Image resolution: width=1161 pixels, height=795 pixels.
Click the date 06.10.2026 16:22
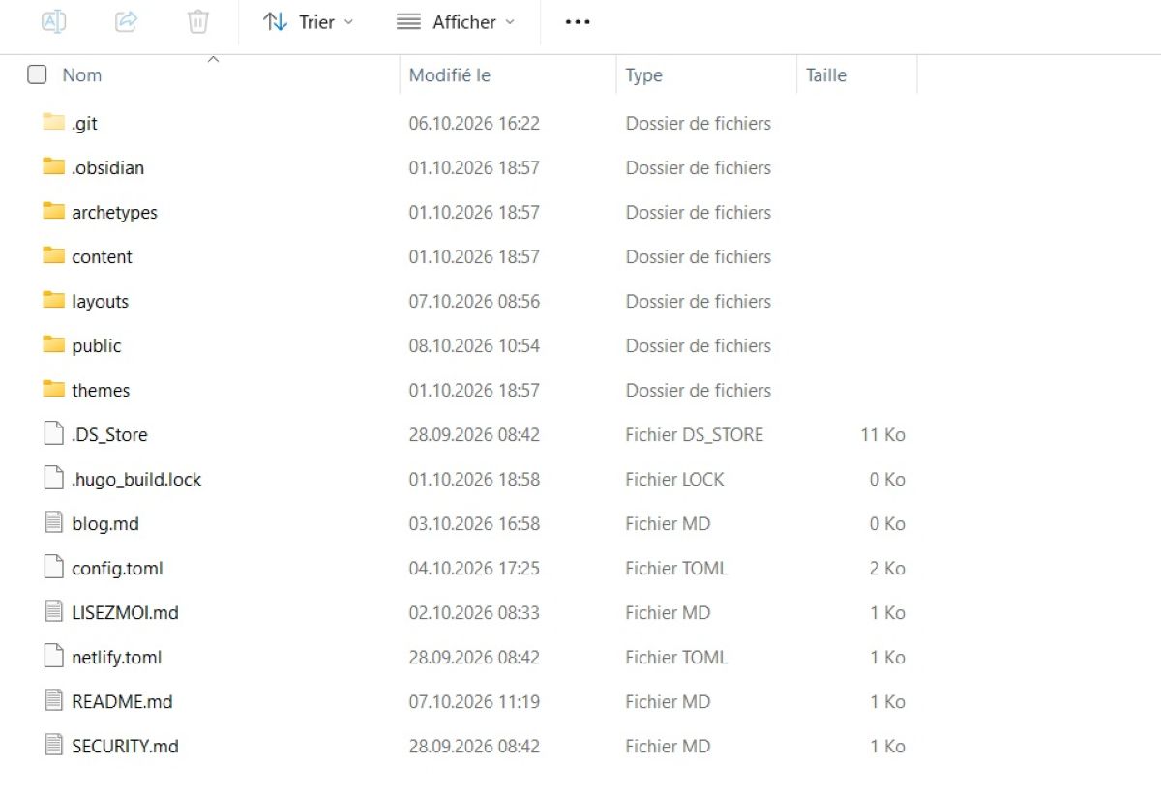point(474,123)
